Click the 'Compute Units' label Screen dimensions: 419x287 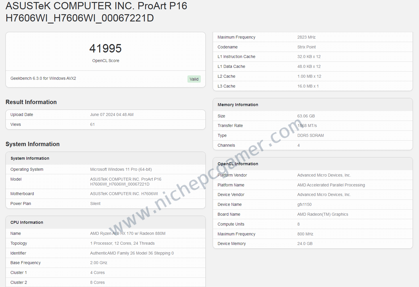231,224
